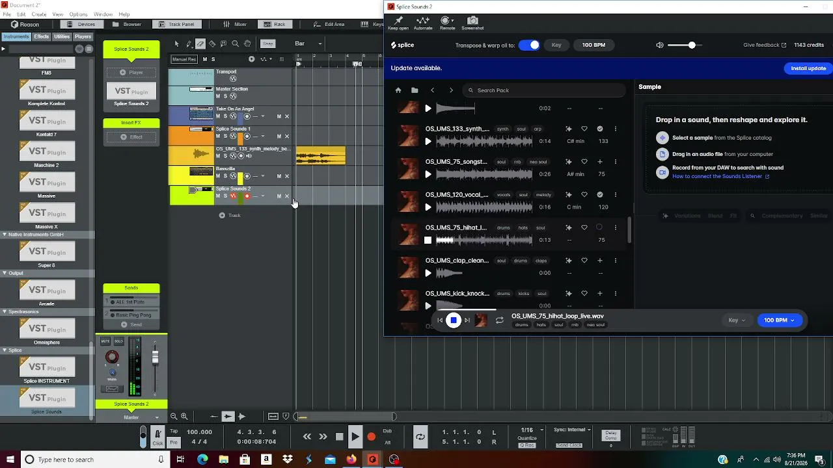Open the Sync: Internal dropdown

(572, 430)
